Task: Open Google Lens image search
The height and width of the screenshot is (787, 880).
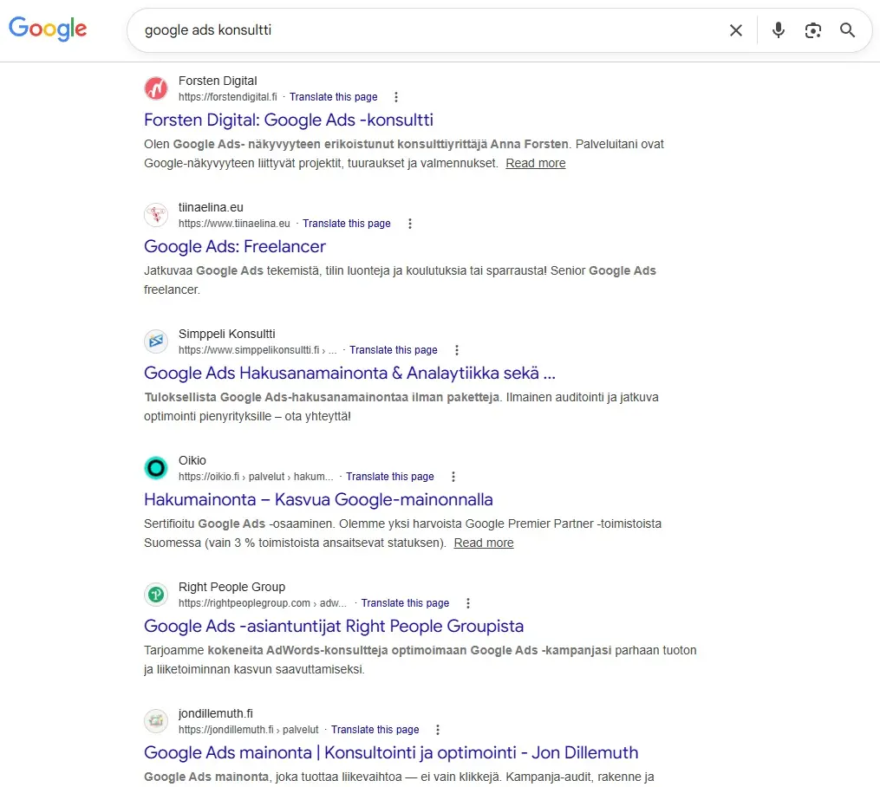Action: click(x=812, y=29)
